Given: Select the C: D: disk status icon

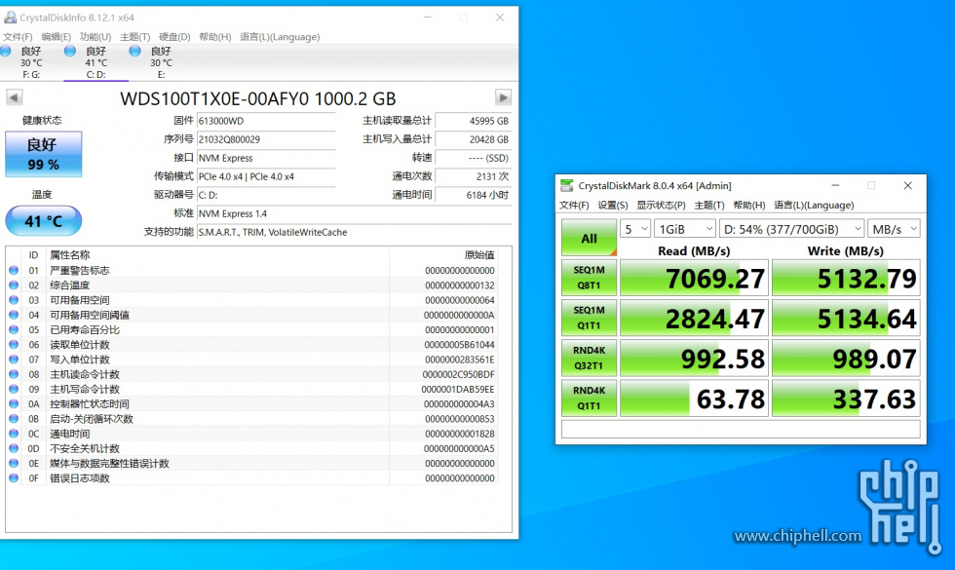Looking at the screenshot, I should click(70, 51).
